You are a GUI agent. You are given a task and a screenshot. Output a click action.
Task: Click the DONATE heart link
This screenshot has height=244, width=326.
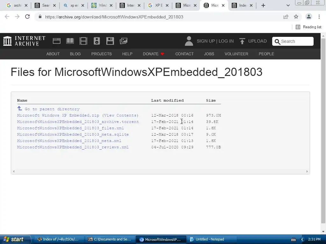pyautogui.click(x=154, y=54)
